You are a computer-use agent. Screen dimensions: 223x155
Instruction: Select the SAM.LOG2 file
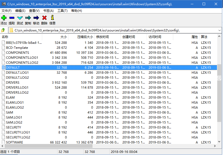pos(14,122)
